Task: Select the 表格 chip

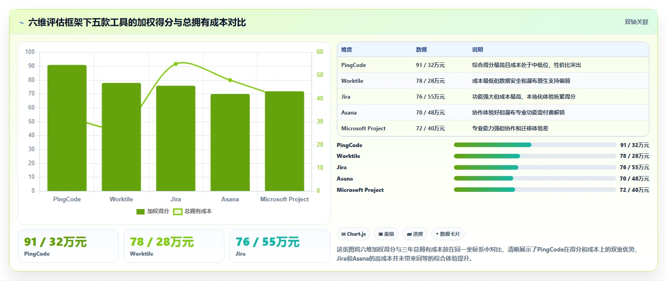Action: [386, 234]
